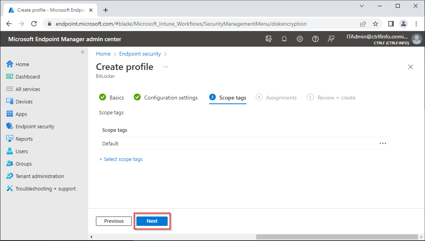The height and width of the screenshot is (241, 425).
Task: Open Devices from the left menu
Action: point(24,101)
